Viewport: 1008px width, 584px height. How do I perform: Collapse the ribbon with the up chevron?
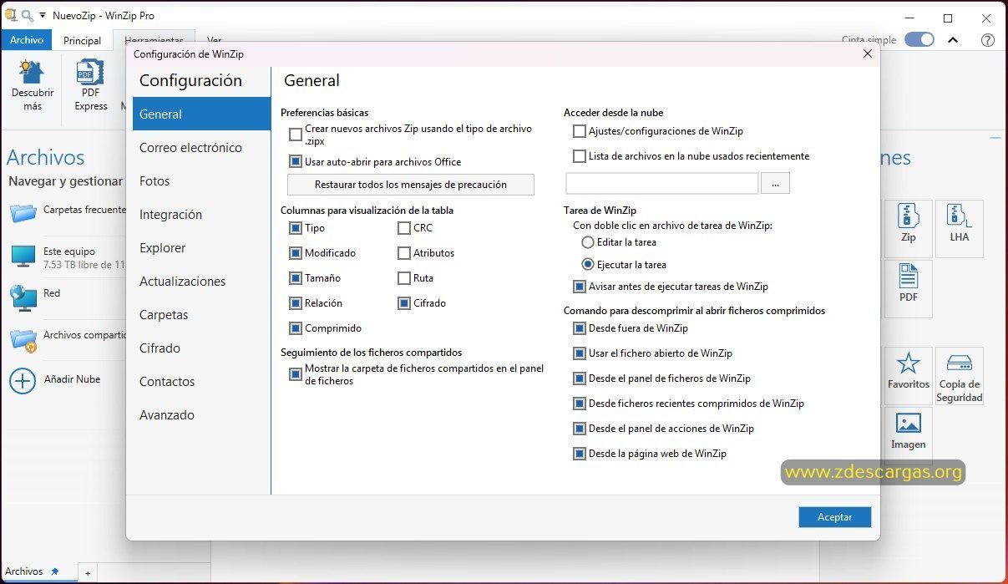[x=953, y=39]
